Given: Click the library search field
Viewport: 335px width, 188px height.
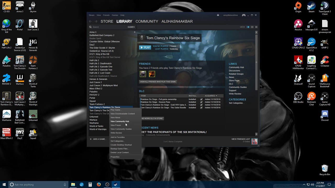Looking at the screenshot, I should (107, 27).
